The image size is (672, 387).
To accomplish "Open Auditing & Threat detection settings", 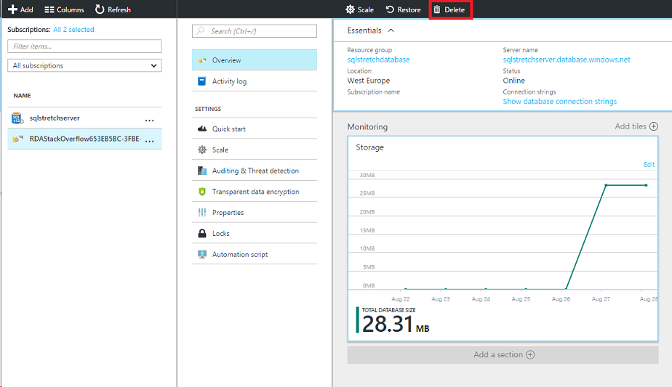I will 255,171.
